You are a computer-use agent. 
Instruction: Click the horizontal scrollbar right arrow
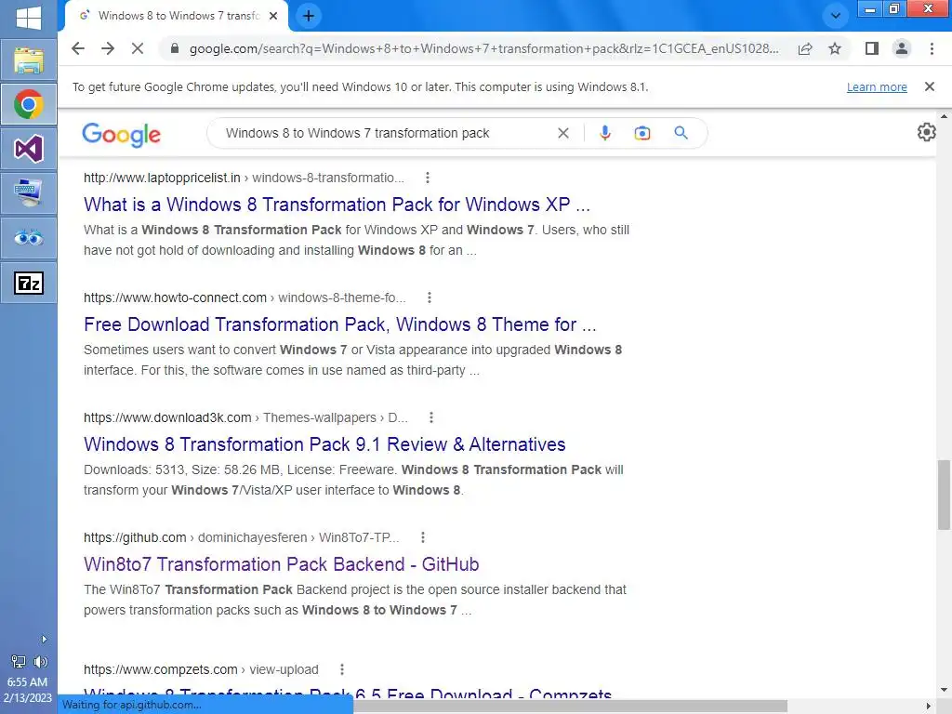929,707
